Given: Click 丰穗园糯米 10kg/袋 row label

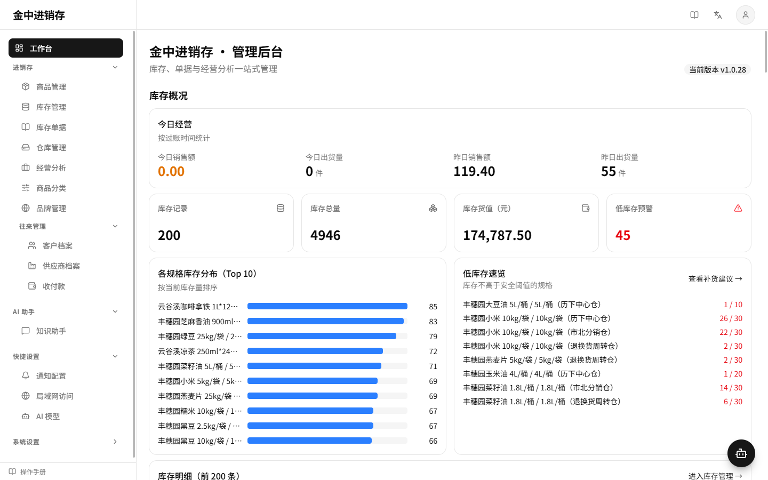Looking at the screenshot, I should (200, 411).
